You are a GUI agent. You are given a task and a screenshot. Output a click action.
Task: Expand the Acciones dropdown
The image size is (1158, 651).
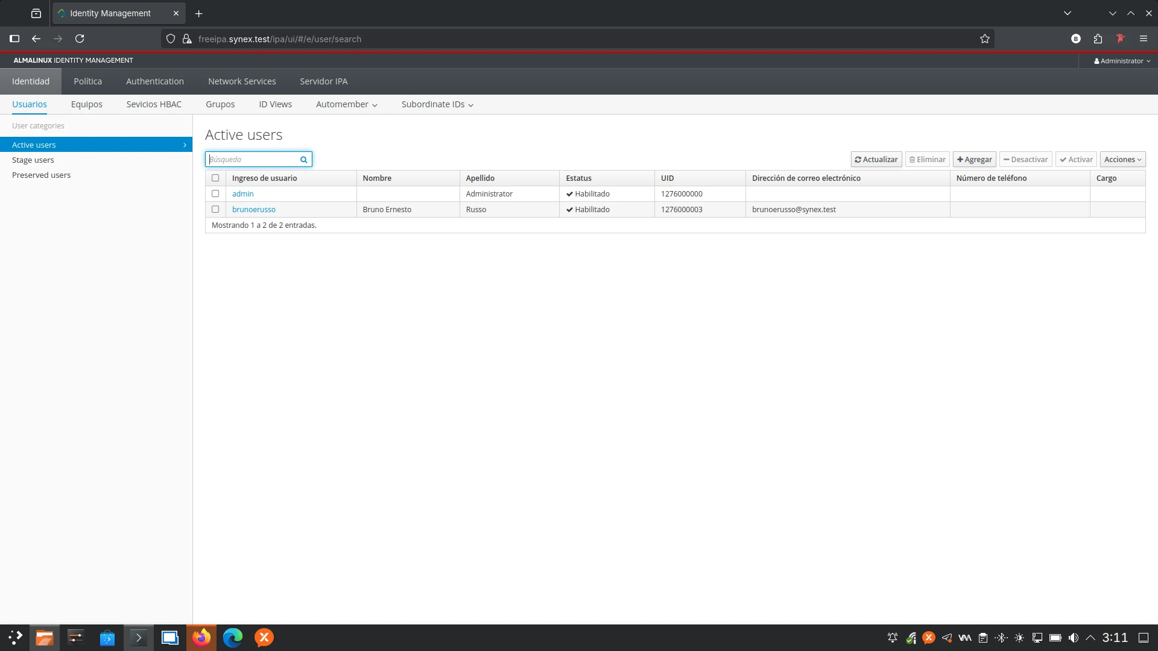1122,160
